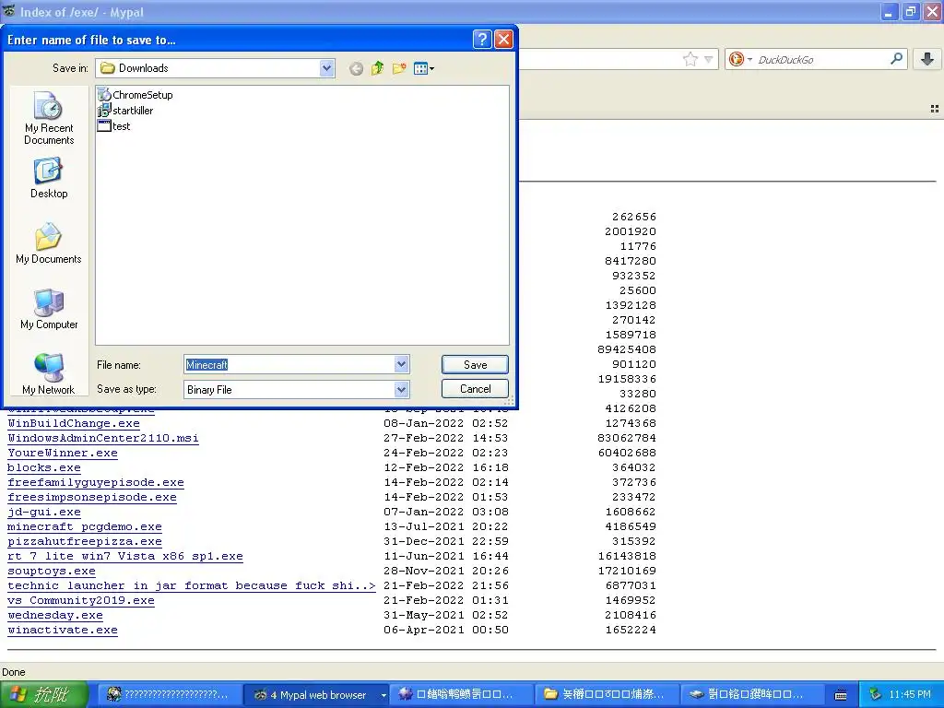Open the technic launcher jar link
944x708 pixels.
tap(192, 585)
